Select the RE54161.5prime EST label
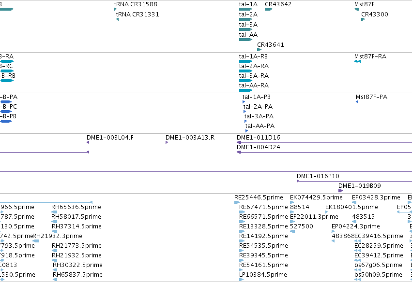The width and height of the screenshot is (412, 282). pos(263,265)
